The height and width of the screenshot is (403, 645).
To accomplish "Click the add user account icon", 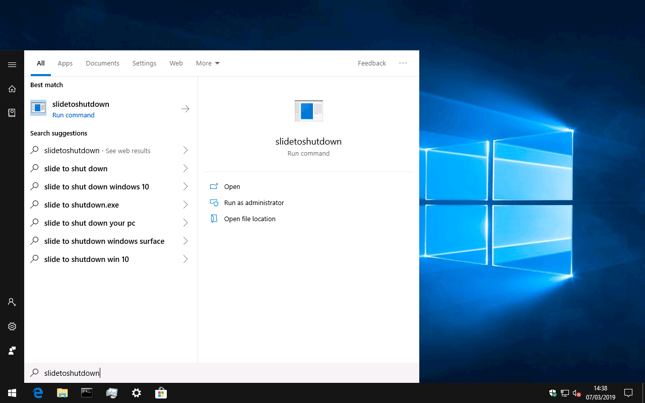I will point(12,302).
